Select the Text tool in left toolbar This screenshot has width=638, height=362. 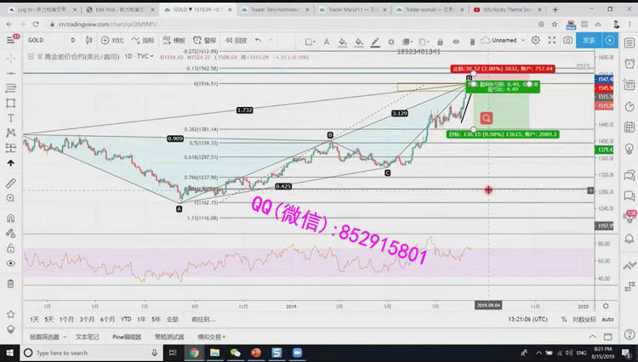tap(10, 118)
